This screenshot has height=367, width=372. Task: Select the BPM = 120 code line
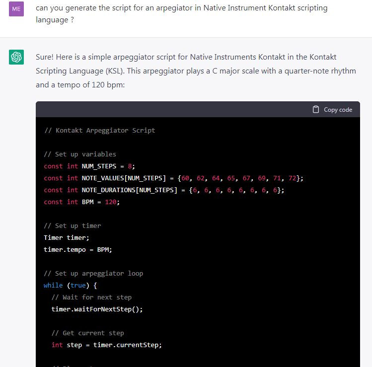point(82,202)
